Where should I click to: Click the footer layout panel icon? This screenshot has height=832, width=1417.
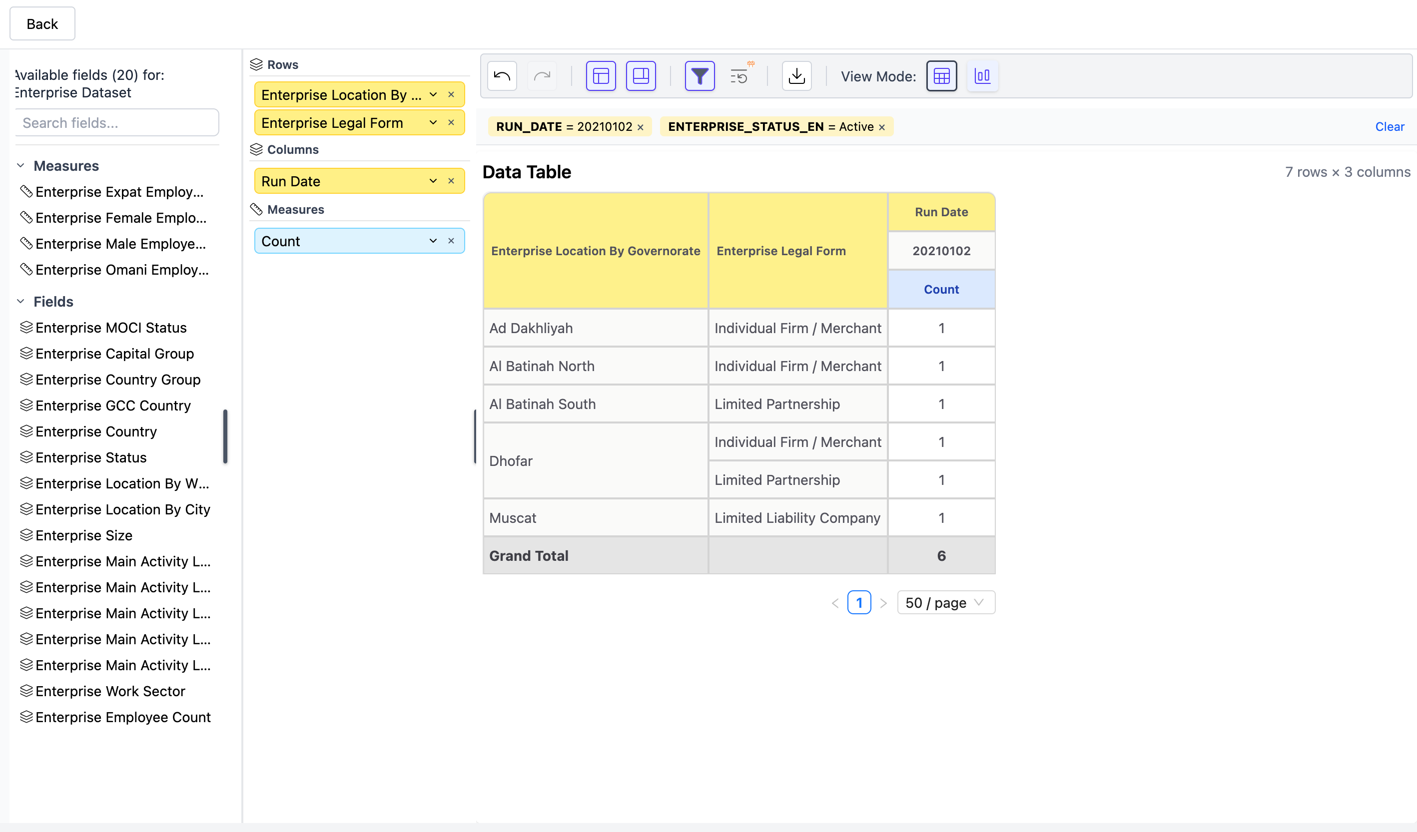pyautogui.click(x=641, y=76)
